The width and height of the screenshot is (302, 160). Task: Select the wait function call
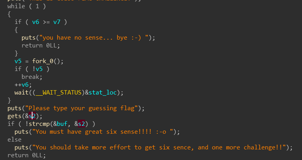click(22, 93)
